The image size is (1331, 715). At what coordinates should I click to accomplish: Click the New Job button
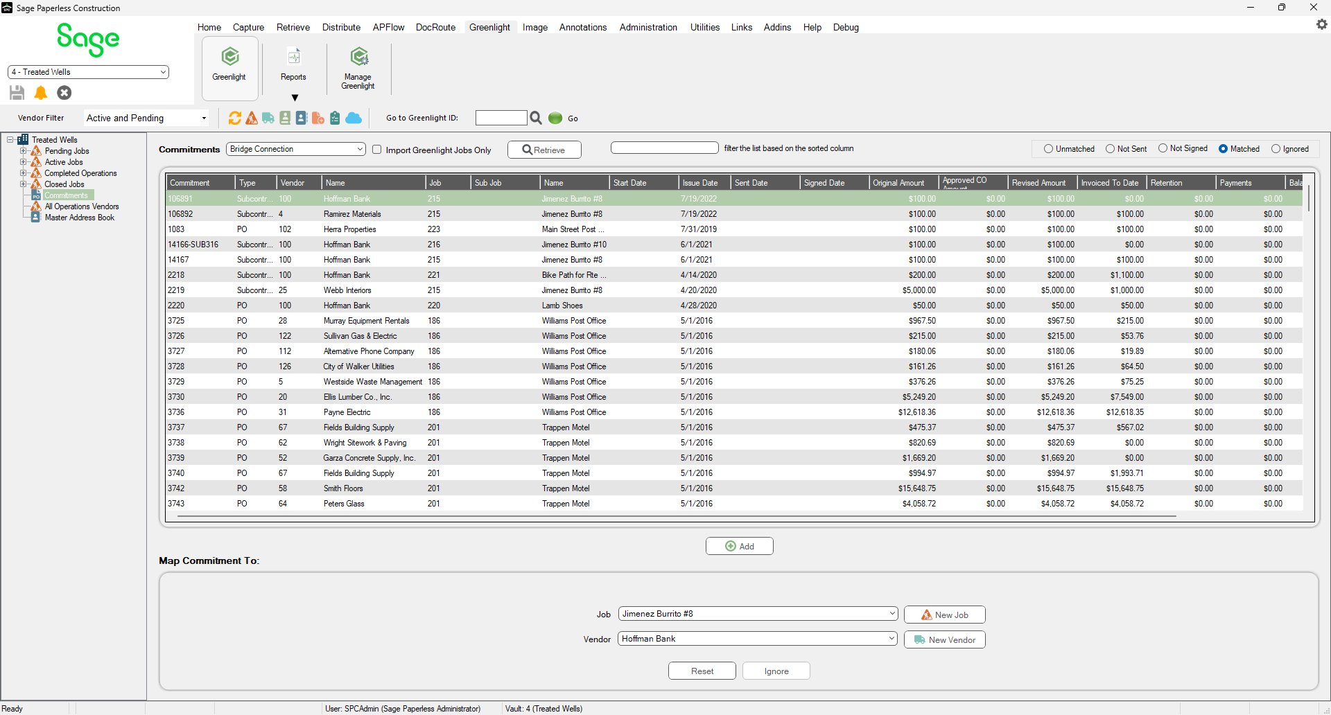pos(944,615)
